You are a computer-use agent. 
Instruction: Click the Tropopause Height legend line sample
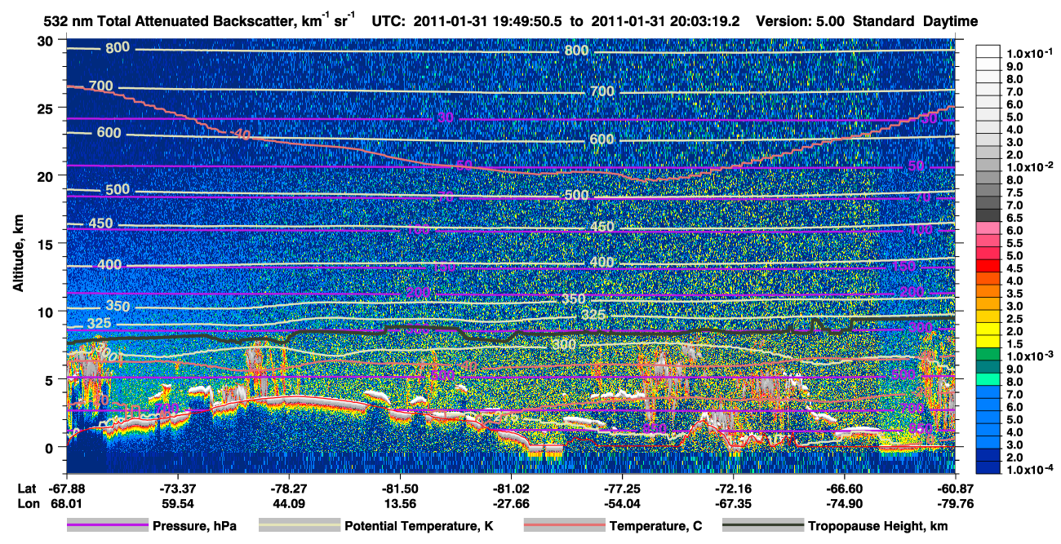pyautogui.click(x=763, y=526)
